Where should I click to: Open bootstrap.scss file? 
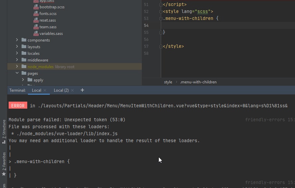52,7
